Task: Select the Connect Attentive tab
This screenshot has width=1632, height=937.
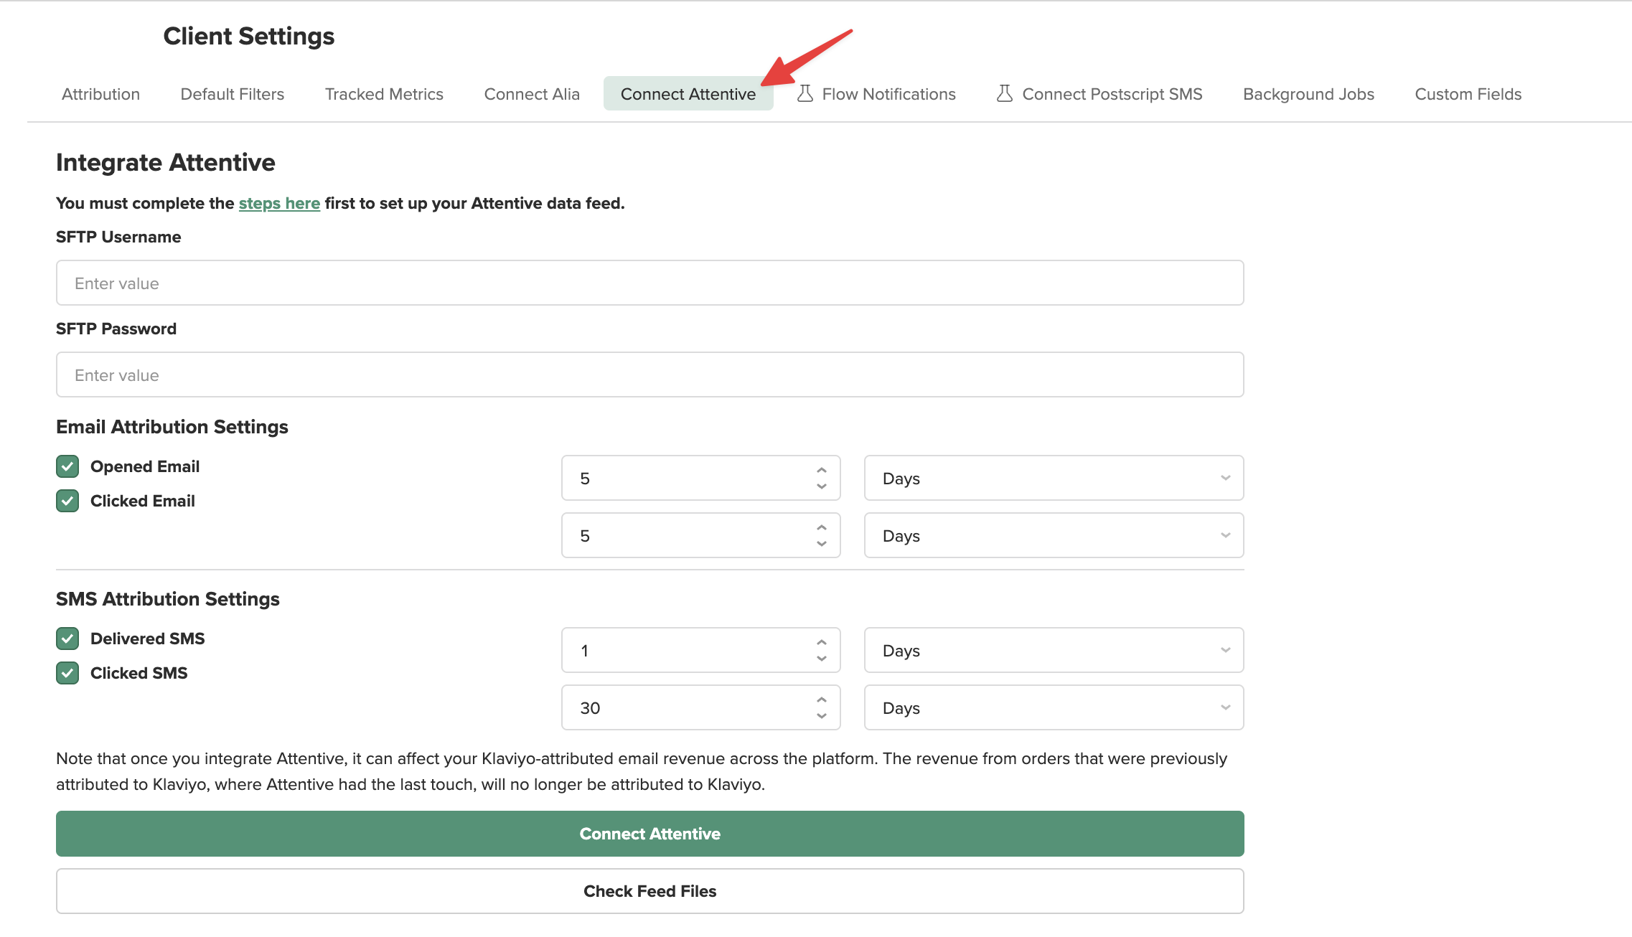Action: [x=688, y=94]
